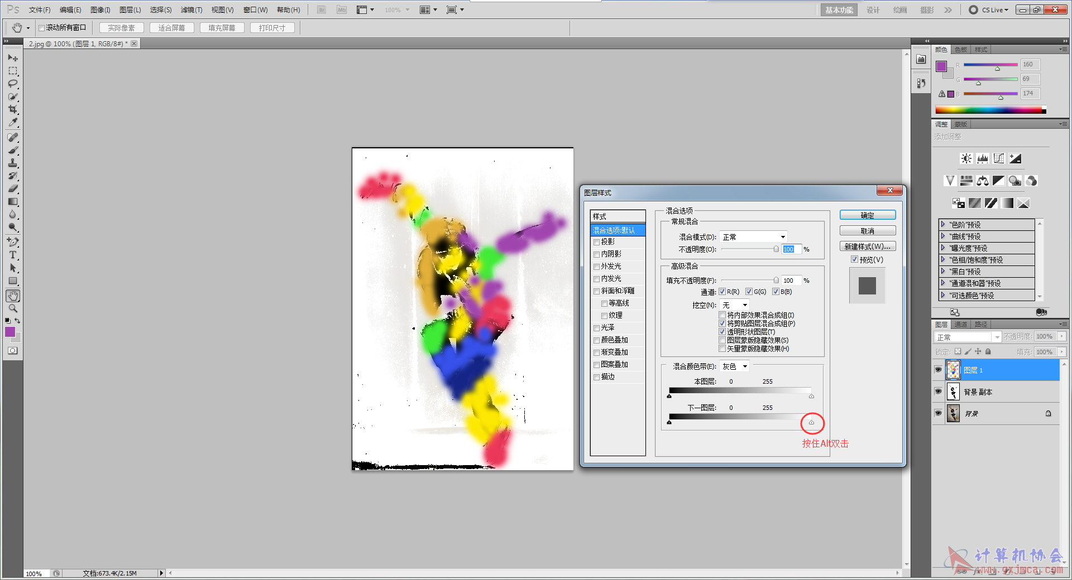Click the 下一图层 white slider handle
This screenshot has height=580, width=1072.
click(811, 422)
